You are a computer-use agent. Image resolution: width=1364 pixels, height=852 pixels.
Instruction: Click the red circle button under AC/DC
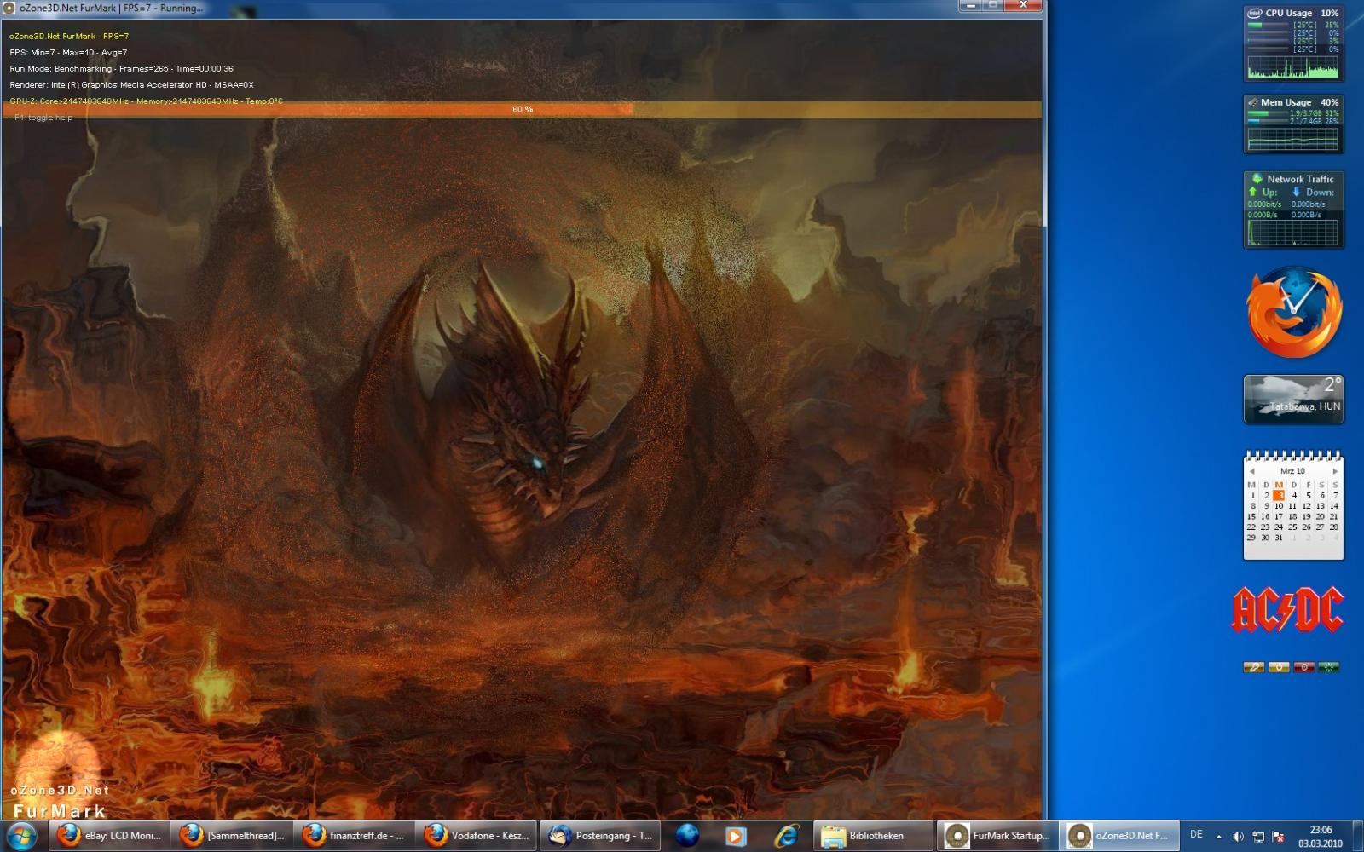click(1303, 667)
